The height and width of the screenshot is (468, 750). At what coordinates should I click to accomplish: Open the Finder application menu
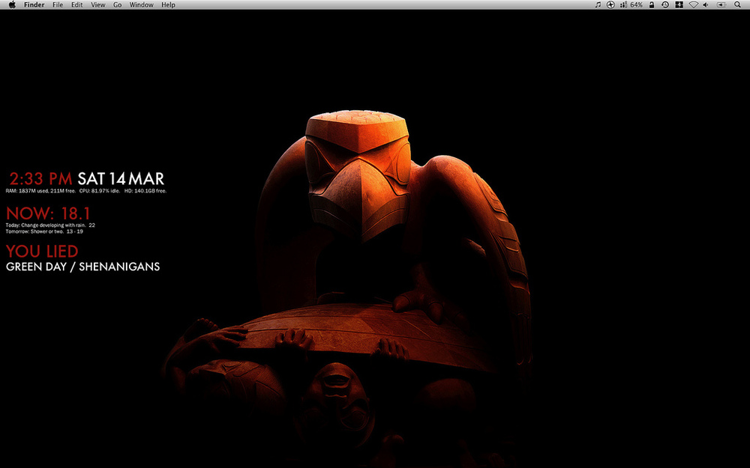pyautogui.click(x=34, y=4)
